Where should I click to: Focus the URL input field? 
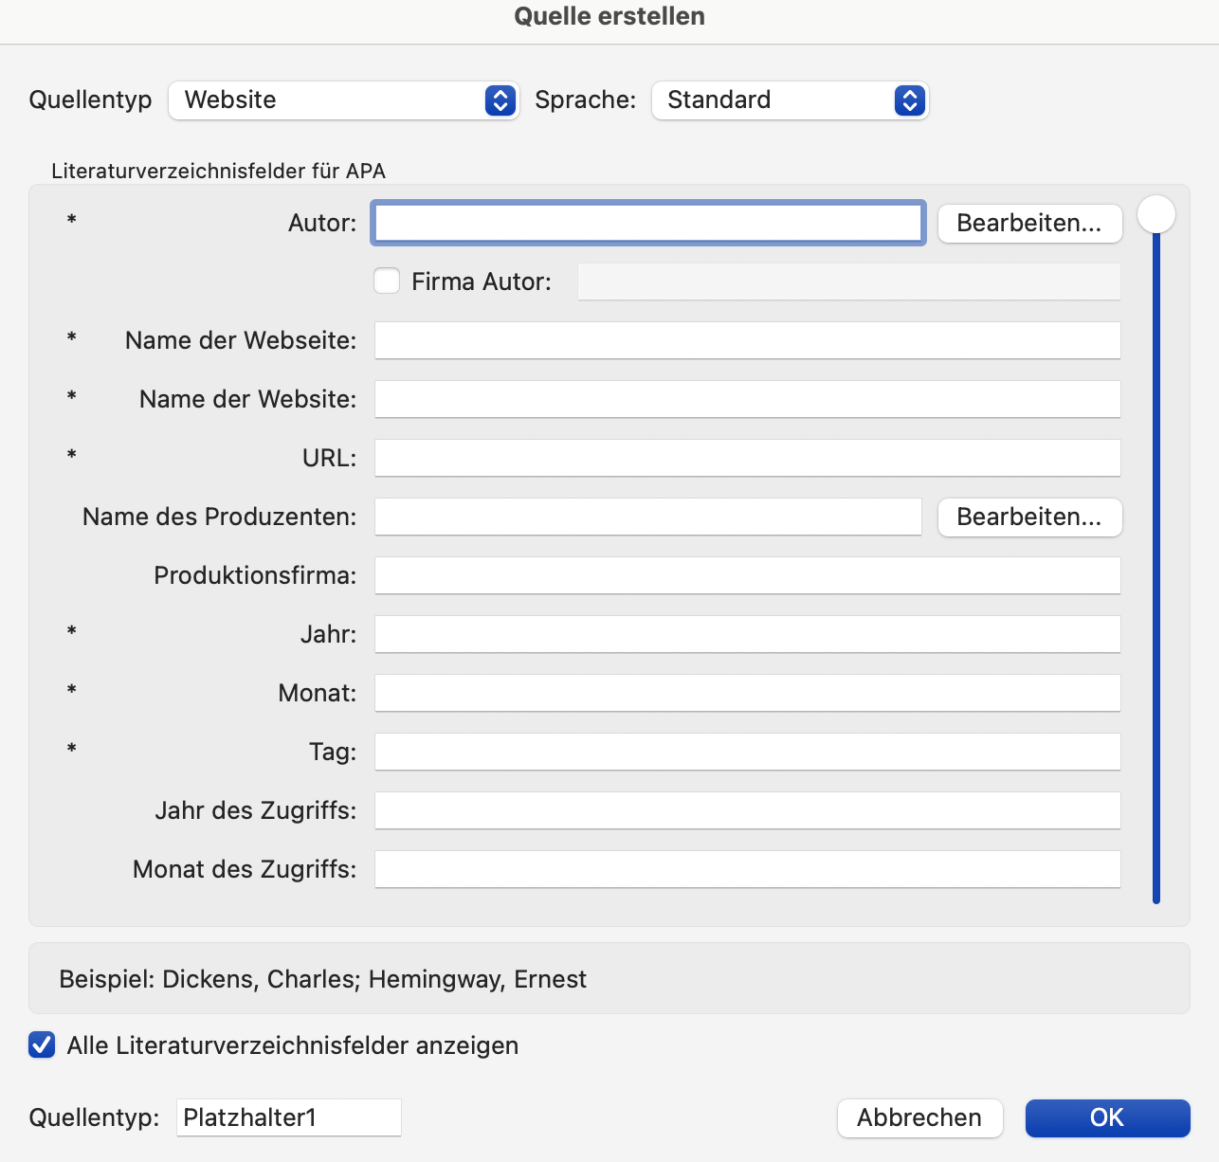coord(747,458)
